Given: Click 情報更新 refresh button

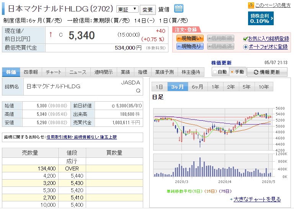Looking at the screenshot, I should 267,72.
